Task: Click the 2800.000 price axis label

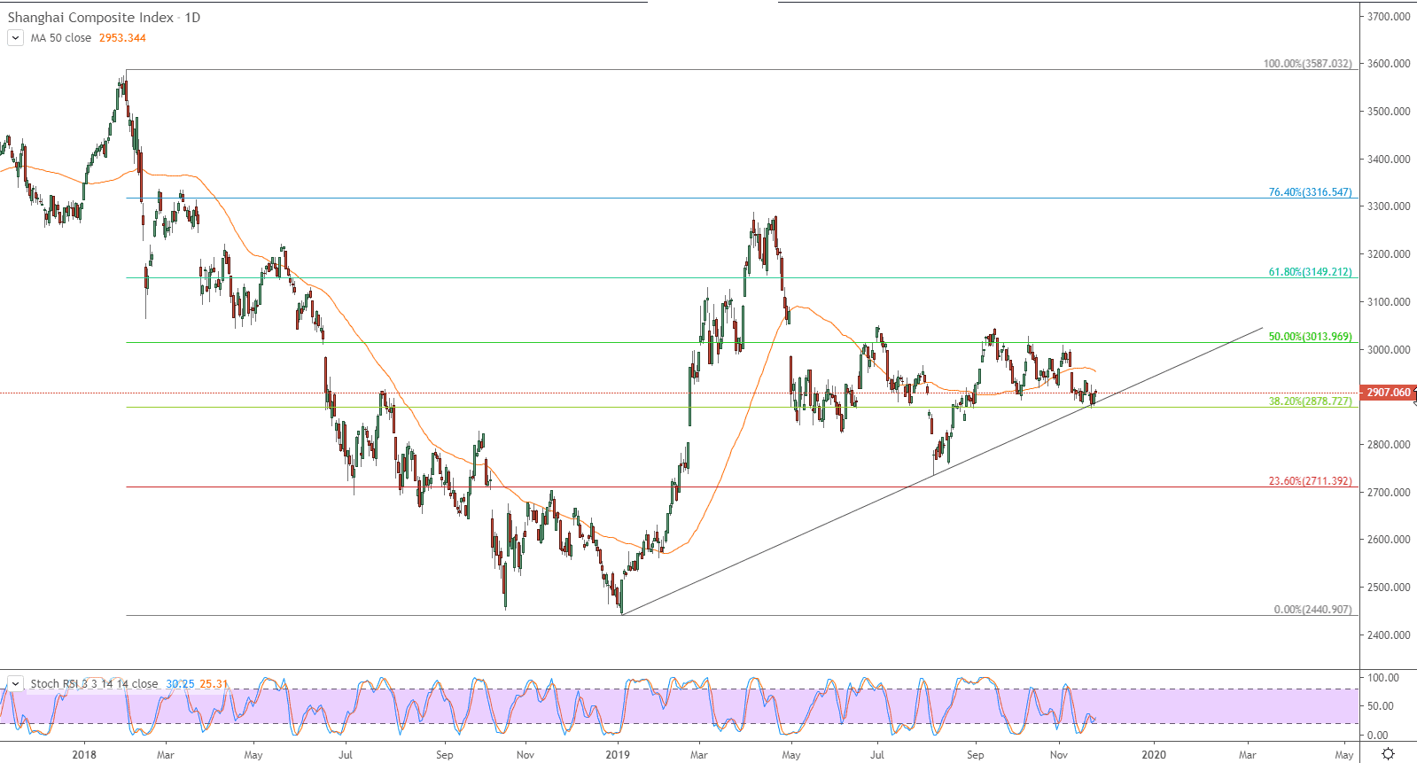Action: coord(1389,445)
